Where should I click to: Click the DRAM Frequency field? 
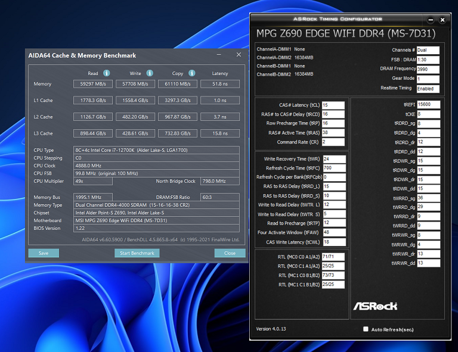pos(428,70)
